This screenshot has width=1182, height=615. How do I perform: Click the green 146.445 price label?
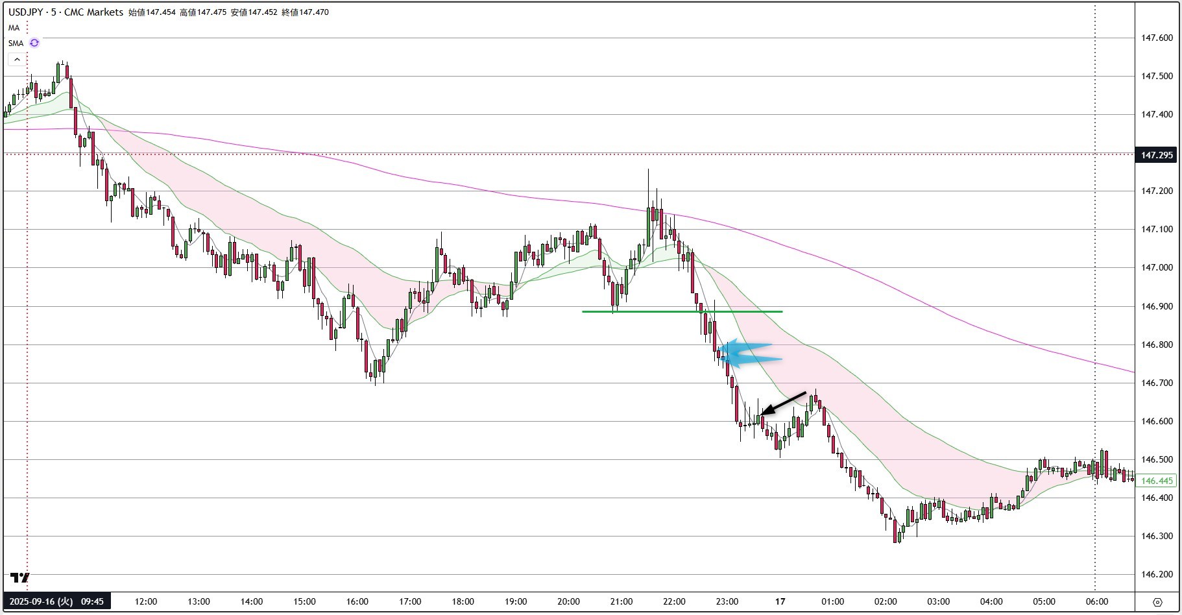1157,481
